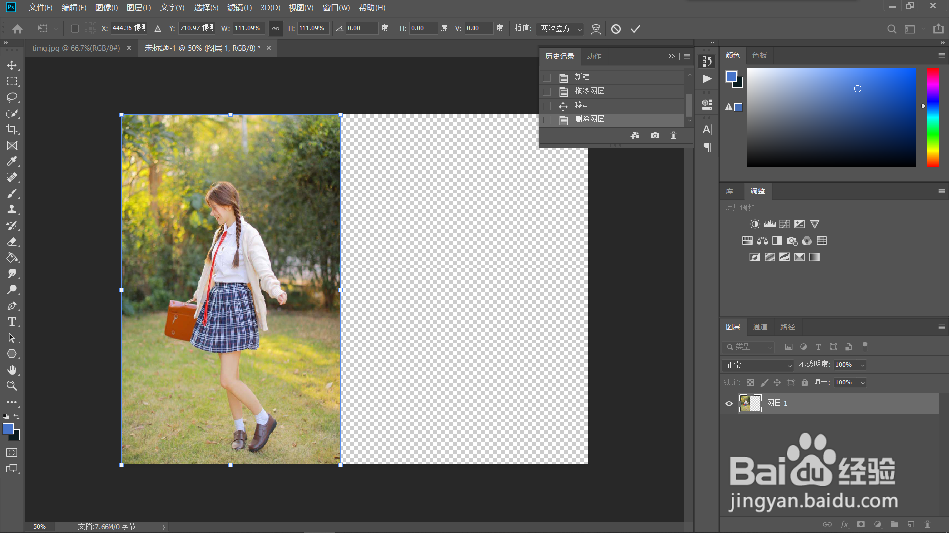Select the Crop tool

pos(12,129)
